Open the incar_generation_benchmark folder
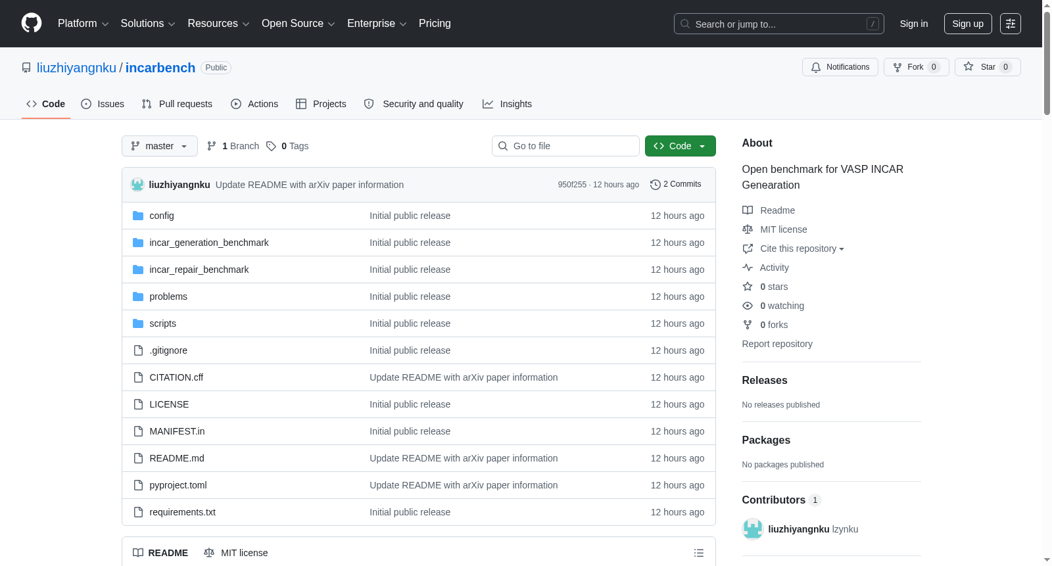This screenshot has width=1052, height=566. (209, 243)
